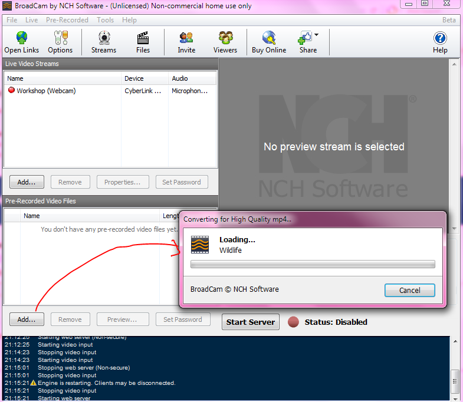Click the Wildlife file name in dialog
This screenshot has width=463, height=402.
click(x=230, y=251)
